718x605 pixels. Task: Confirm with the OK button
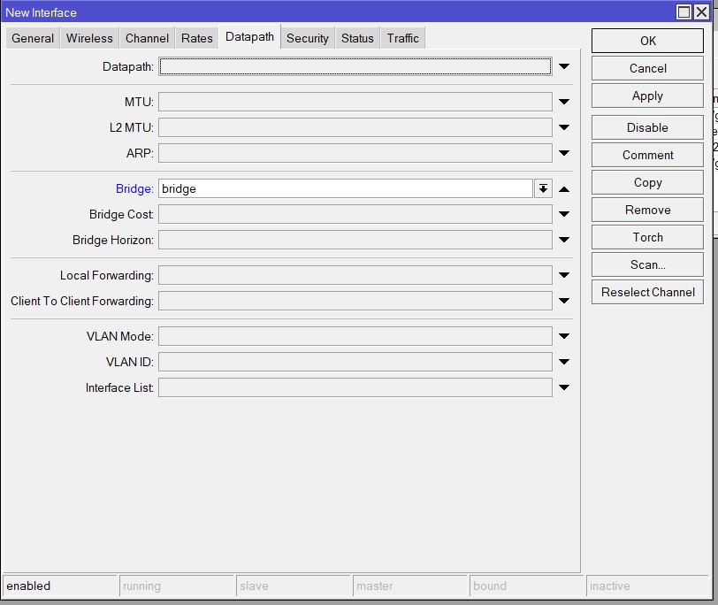pyautogui.click(x=647, y=41)
